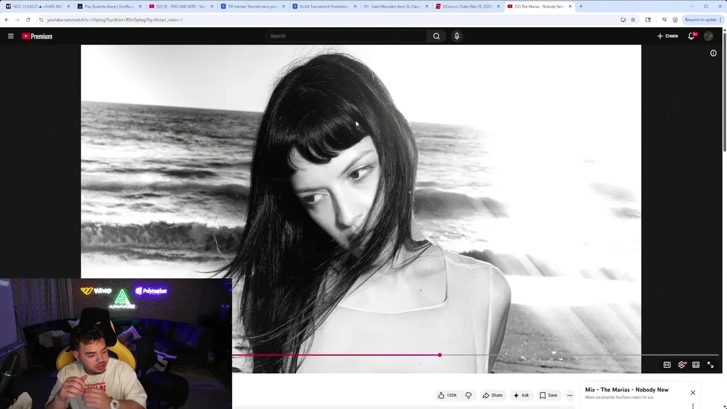727x409 pixels.
Task: Open browser extensions icon
Action: [648, 19]
